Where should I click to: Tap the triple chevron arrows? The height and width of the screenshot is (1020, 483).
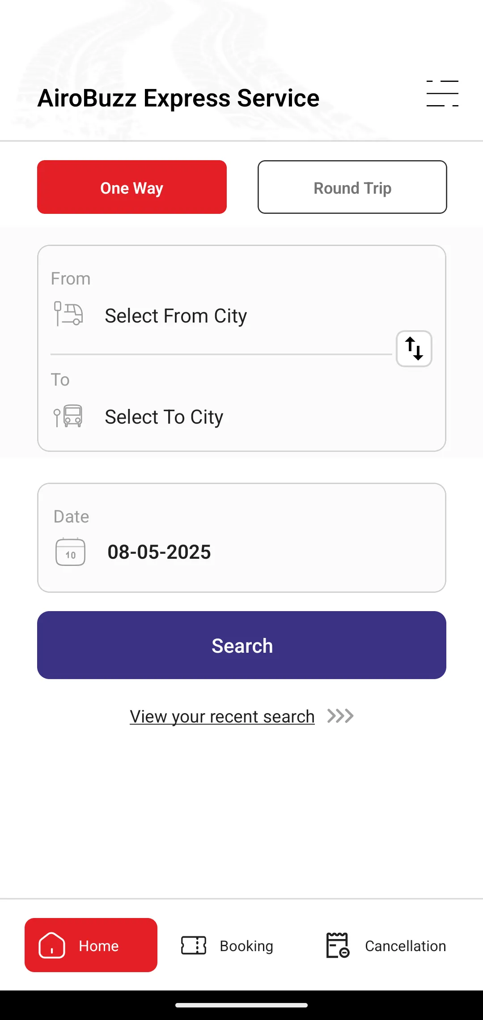[340, 716]
